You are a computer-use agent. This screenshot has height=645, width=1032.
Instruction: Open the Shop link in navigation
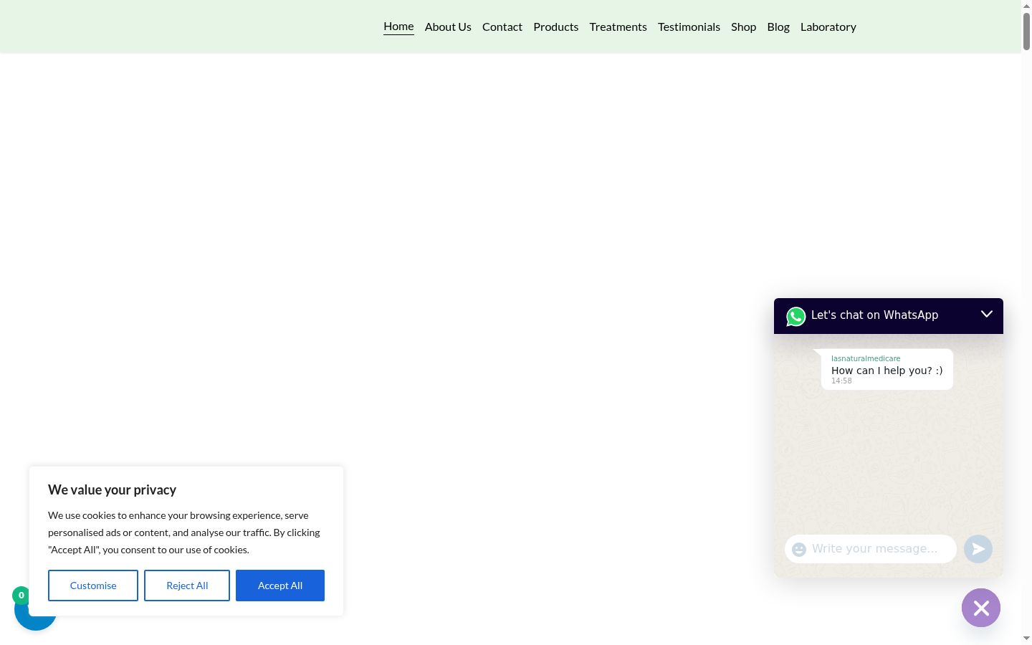(x=744, y=27)
